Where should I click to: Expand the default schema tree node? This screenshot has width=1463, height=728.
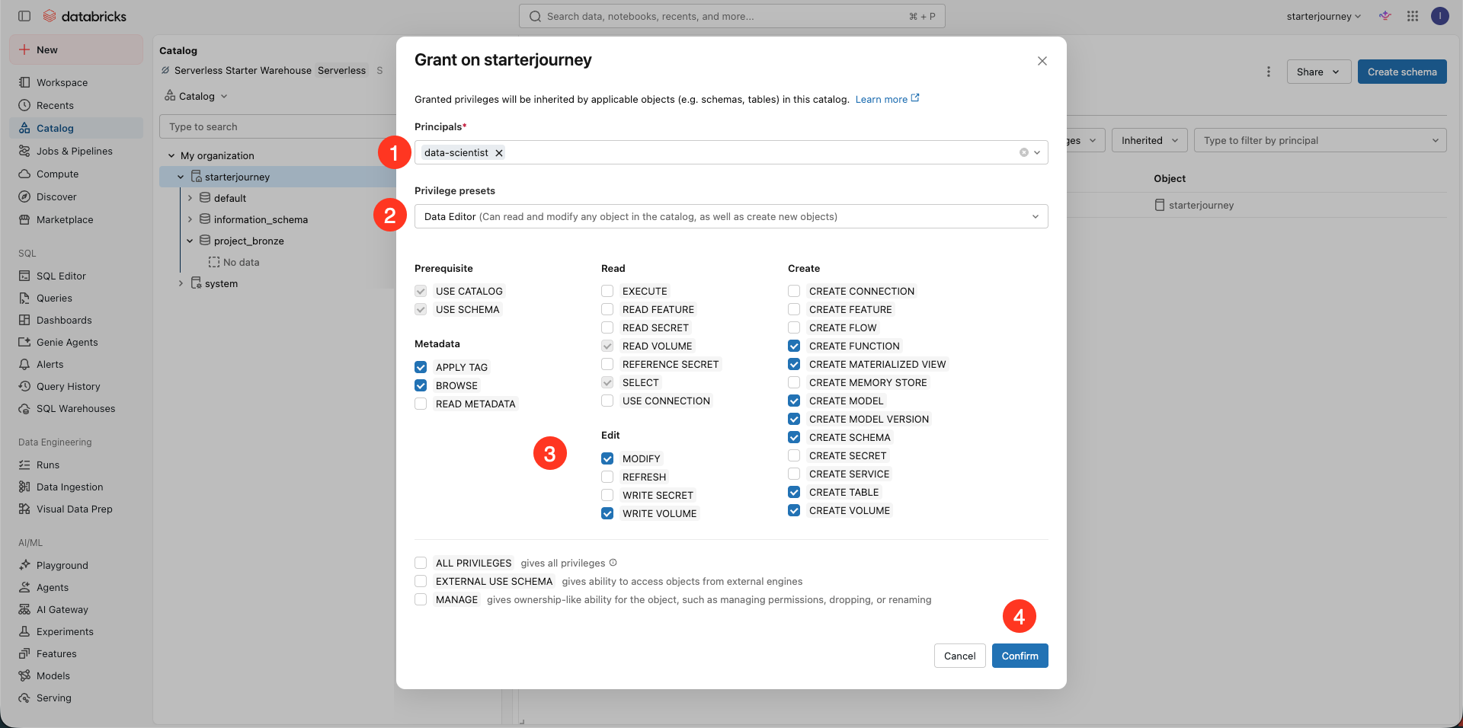point(190,198)
